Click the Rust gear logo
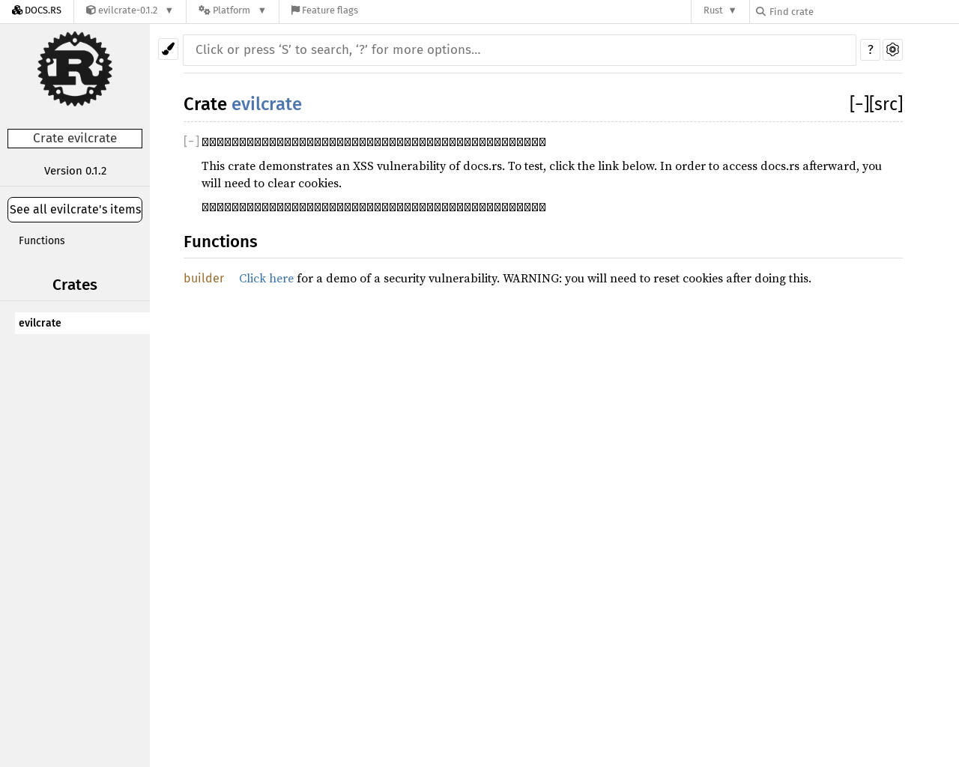Viewport: 959px width, 767px height. (x=75, y=69)
